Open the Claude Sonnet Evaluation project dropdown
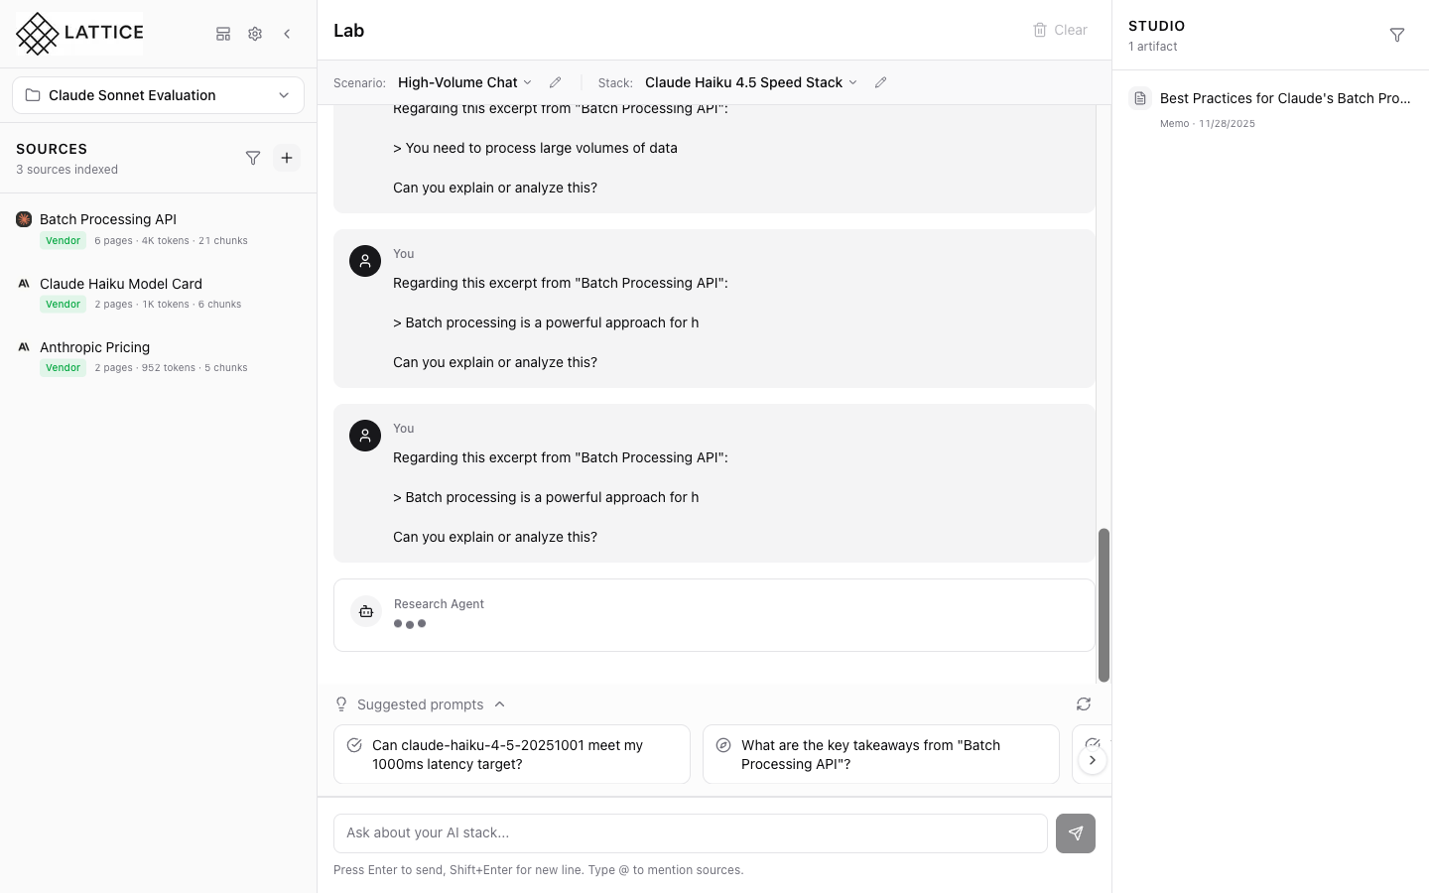The width and height of the screenshot is (1429, 893). (158, 95)
